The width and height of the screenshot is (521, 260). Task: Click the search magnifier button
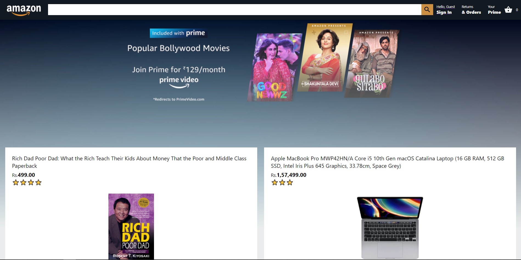(427, 10)
